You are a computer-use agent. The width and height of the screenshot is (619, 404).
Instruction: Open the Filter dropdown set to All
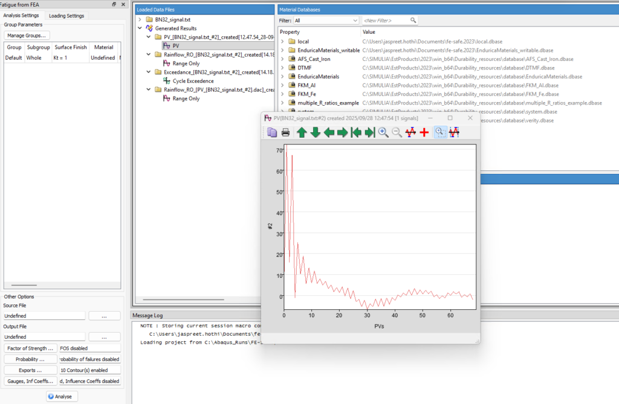tap(326, 21)
